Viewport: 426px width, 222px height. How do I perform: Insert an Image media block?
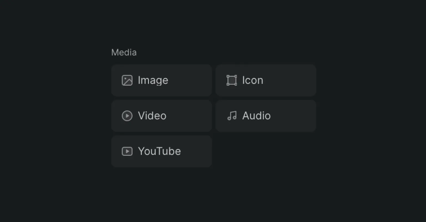[162, 80]
